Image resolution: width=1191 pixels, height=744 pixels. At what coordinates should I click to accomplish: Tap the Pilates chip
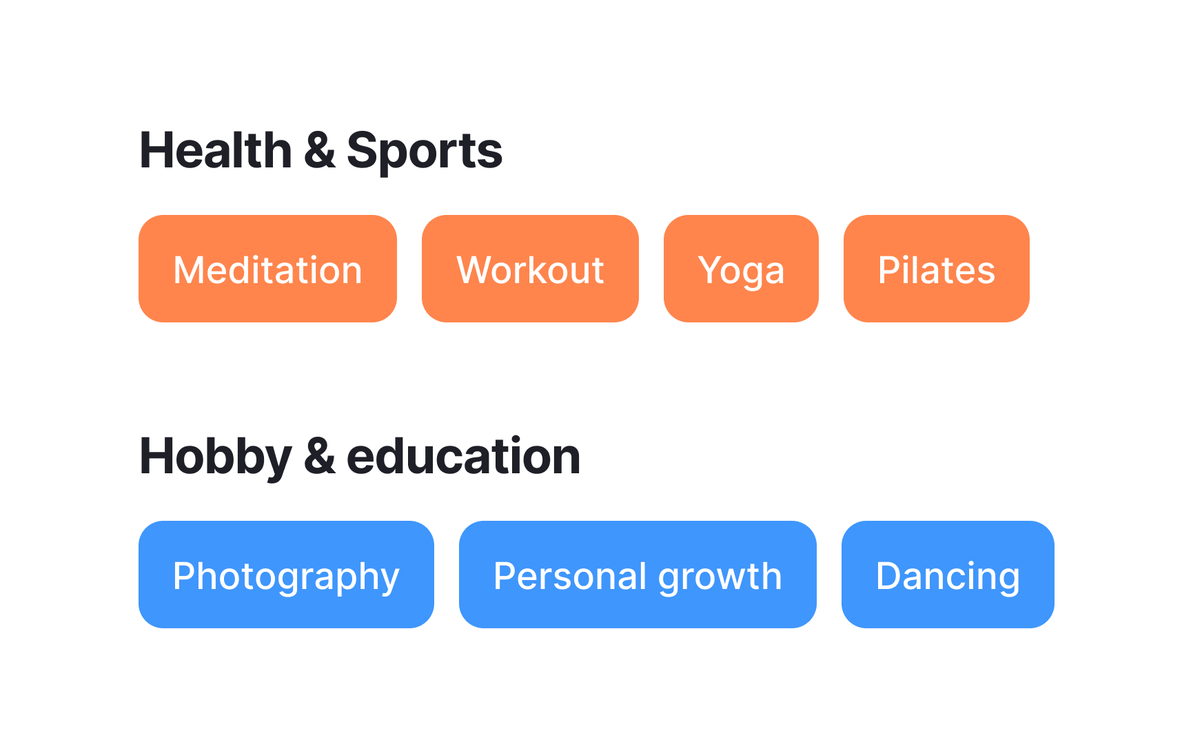click(x=936, y=269)
